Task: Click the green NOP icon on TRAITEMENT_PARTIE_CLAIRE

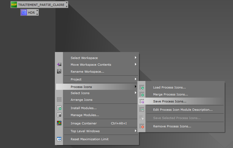Action: pos(14,5)
